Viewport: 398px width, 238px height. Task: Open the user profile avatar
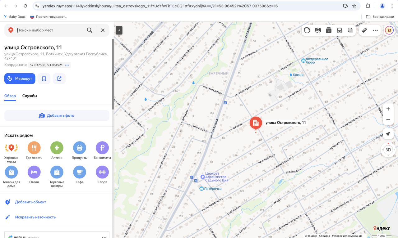389,30
